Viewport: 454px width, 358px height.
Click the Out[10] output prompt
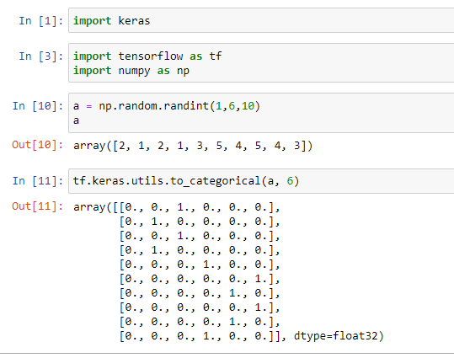(38, 145)
